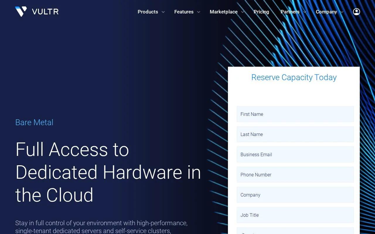Expand the Features dropdown chevron
The width and height of the screenshot is (375, 234).
click(199, 12)
